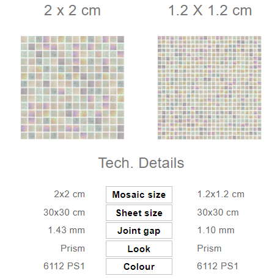Screen dimensions: 280x279
Task: Click the 1.2x1.2 cm mosaic size value
Action: [221, 194]
